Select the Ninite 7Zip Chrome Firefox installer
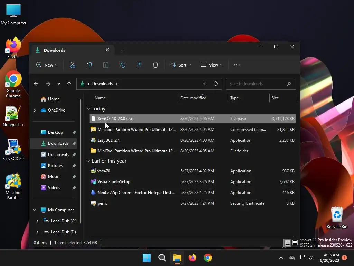This screenshot has height=266, width=354. (192, 193)
